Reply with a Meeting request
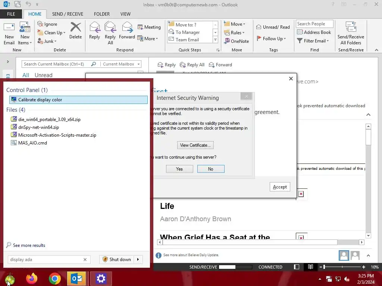 tap(149, 27)
